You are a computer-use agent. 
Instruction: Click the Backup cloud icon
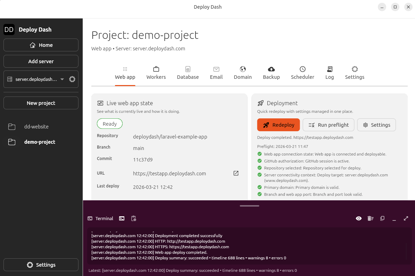click(x=271, y=69)
